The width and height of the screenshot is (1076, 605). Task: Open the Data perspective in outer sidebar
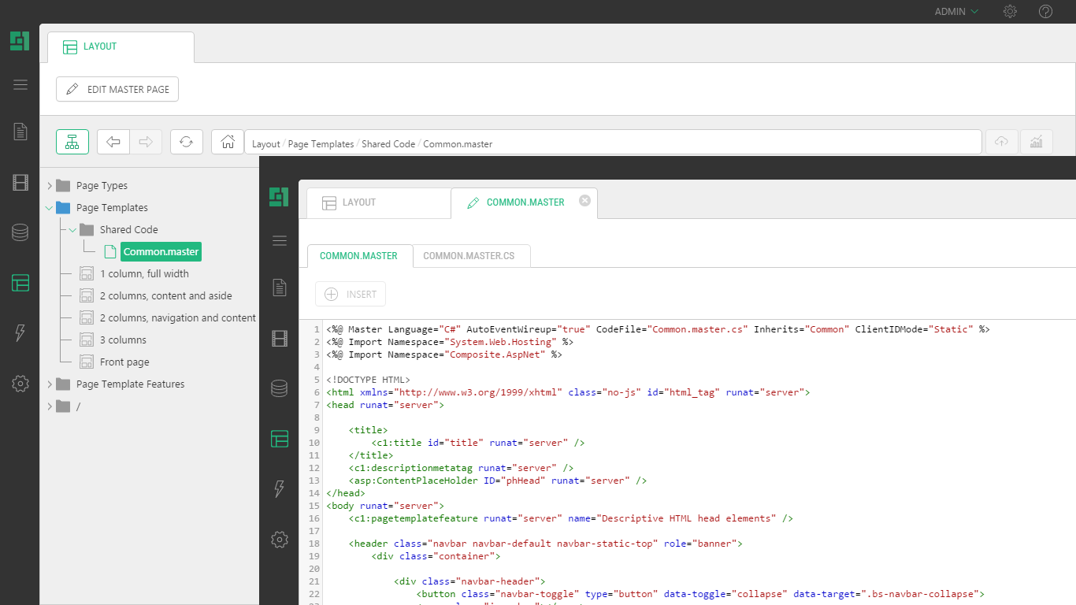click(x=20, y=232)
